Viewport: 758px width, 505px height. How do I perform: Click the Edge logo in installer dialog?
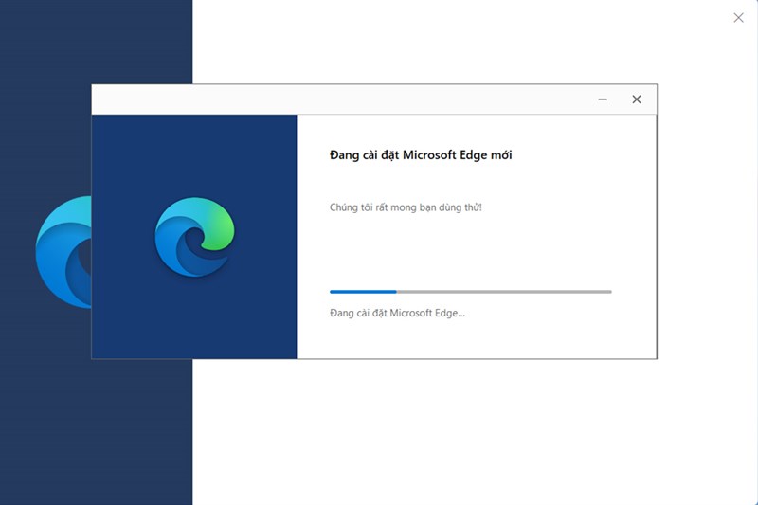[x=194, y=237]
